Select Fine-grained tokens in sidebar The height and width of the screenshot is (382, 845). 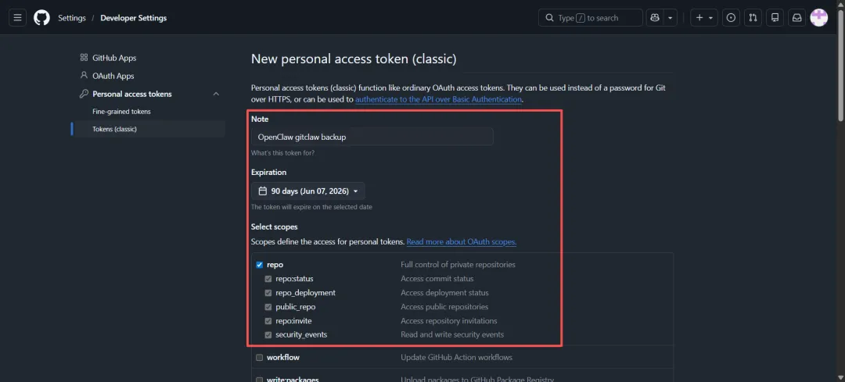(x=121, y=112)
